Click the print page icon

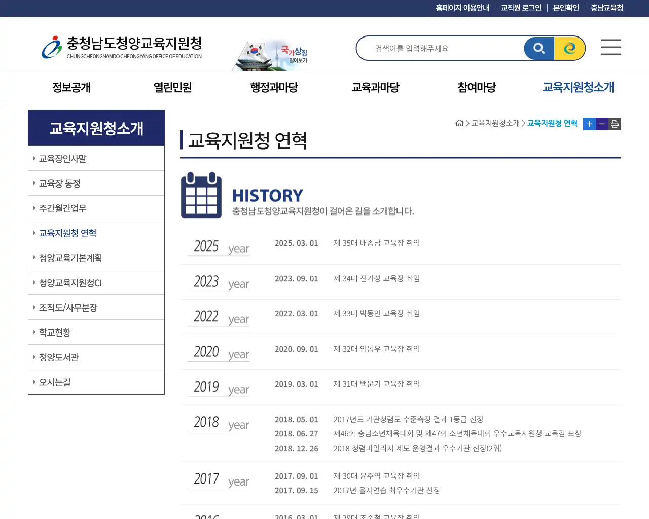pyautogui.click(x=615, y=124)
